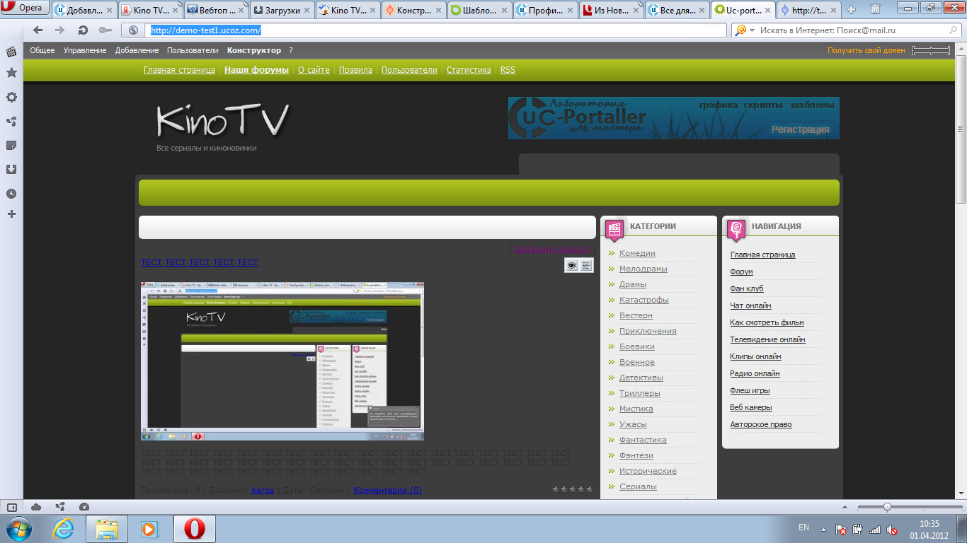The image size is (967, 543).
Task: Toggle the eye view icon on the post
Action: tap(571, 265)
